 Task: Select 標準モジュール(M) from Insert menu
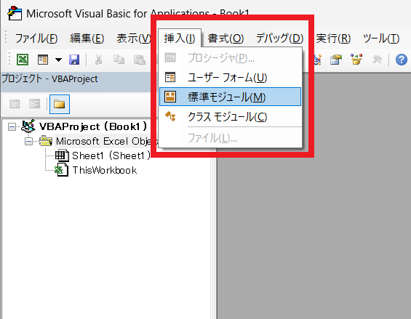click(x=230, y=97)
